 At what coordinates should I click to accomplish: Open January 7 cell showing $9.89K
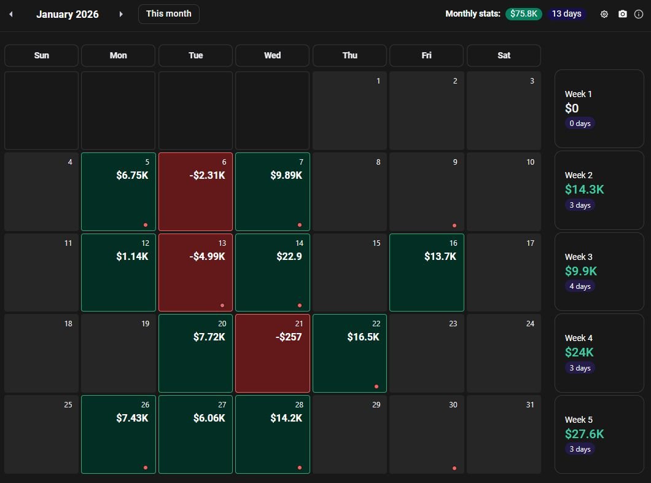click(x=272, y=192)
